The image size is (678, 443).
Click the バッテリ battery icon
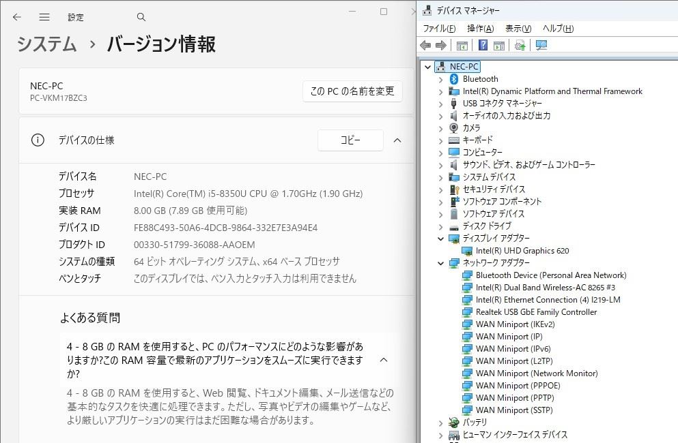453,423
